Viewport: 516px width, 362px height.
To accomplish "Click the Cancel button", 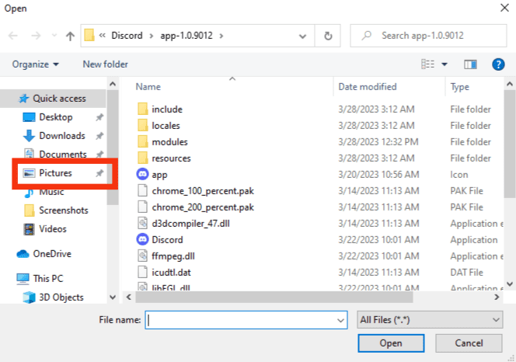I will click(469, 343).
